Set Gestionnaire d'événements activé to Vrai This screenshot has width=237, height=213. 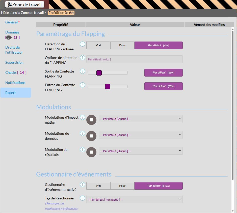[x=98, y=186]
